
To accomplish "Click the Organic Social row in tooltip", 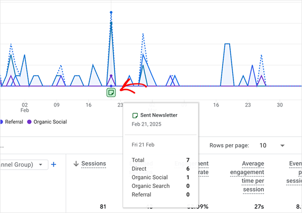I will (160, 177).
